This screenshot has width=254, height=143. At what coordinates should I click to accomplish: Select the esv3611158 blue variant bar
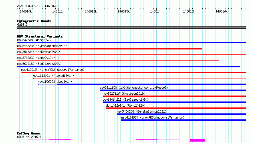click(173, 90)
